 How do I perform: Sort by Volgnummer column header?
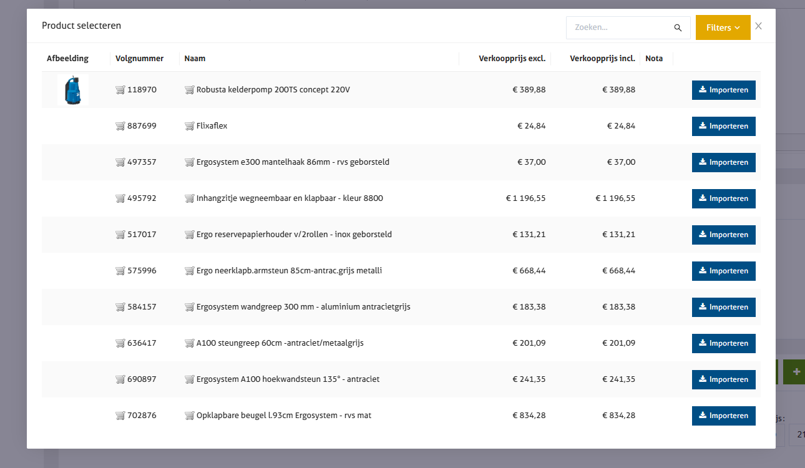tap(139, 59)
